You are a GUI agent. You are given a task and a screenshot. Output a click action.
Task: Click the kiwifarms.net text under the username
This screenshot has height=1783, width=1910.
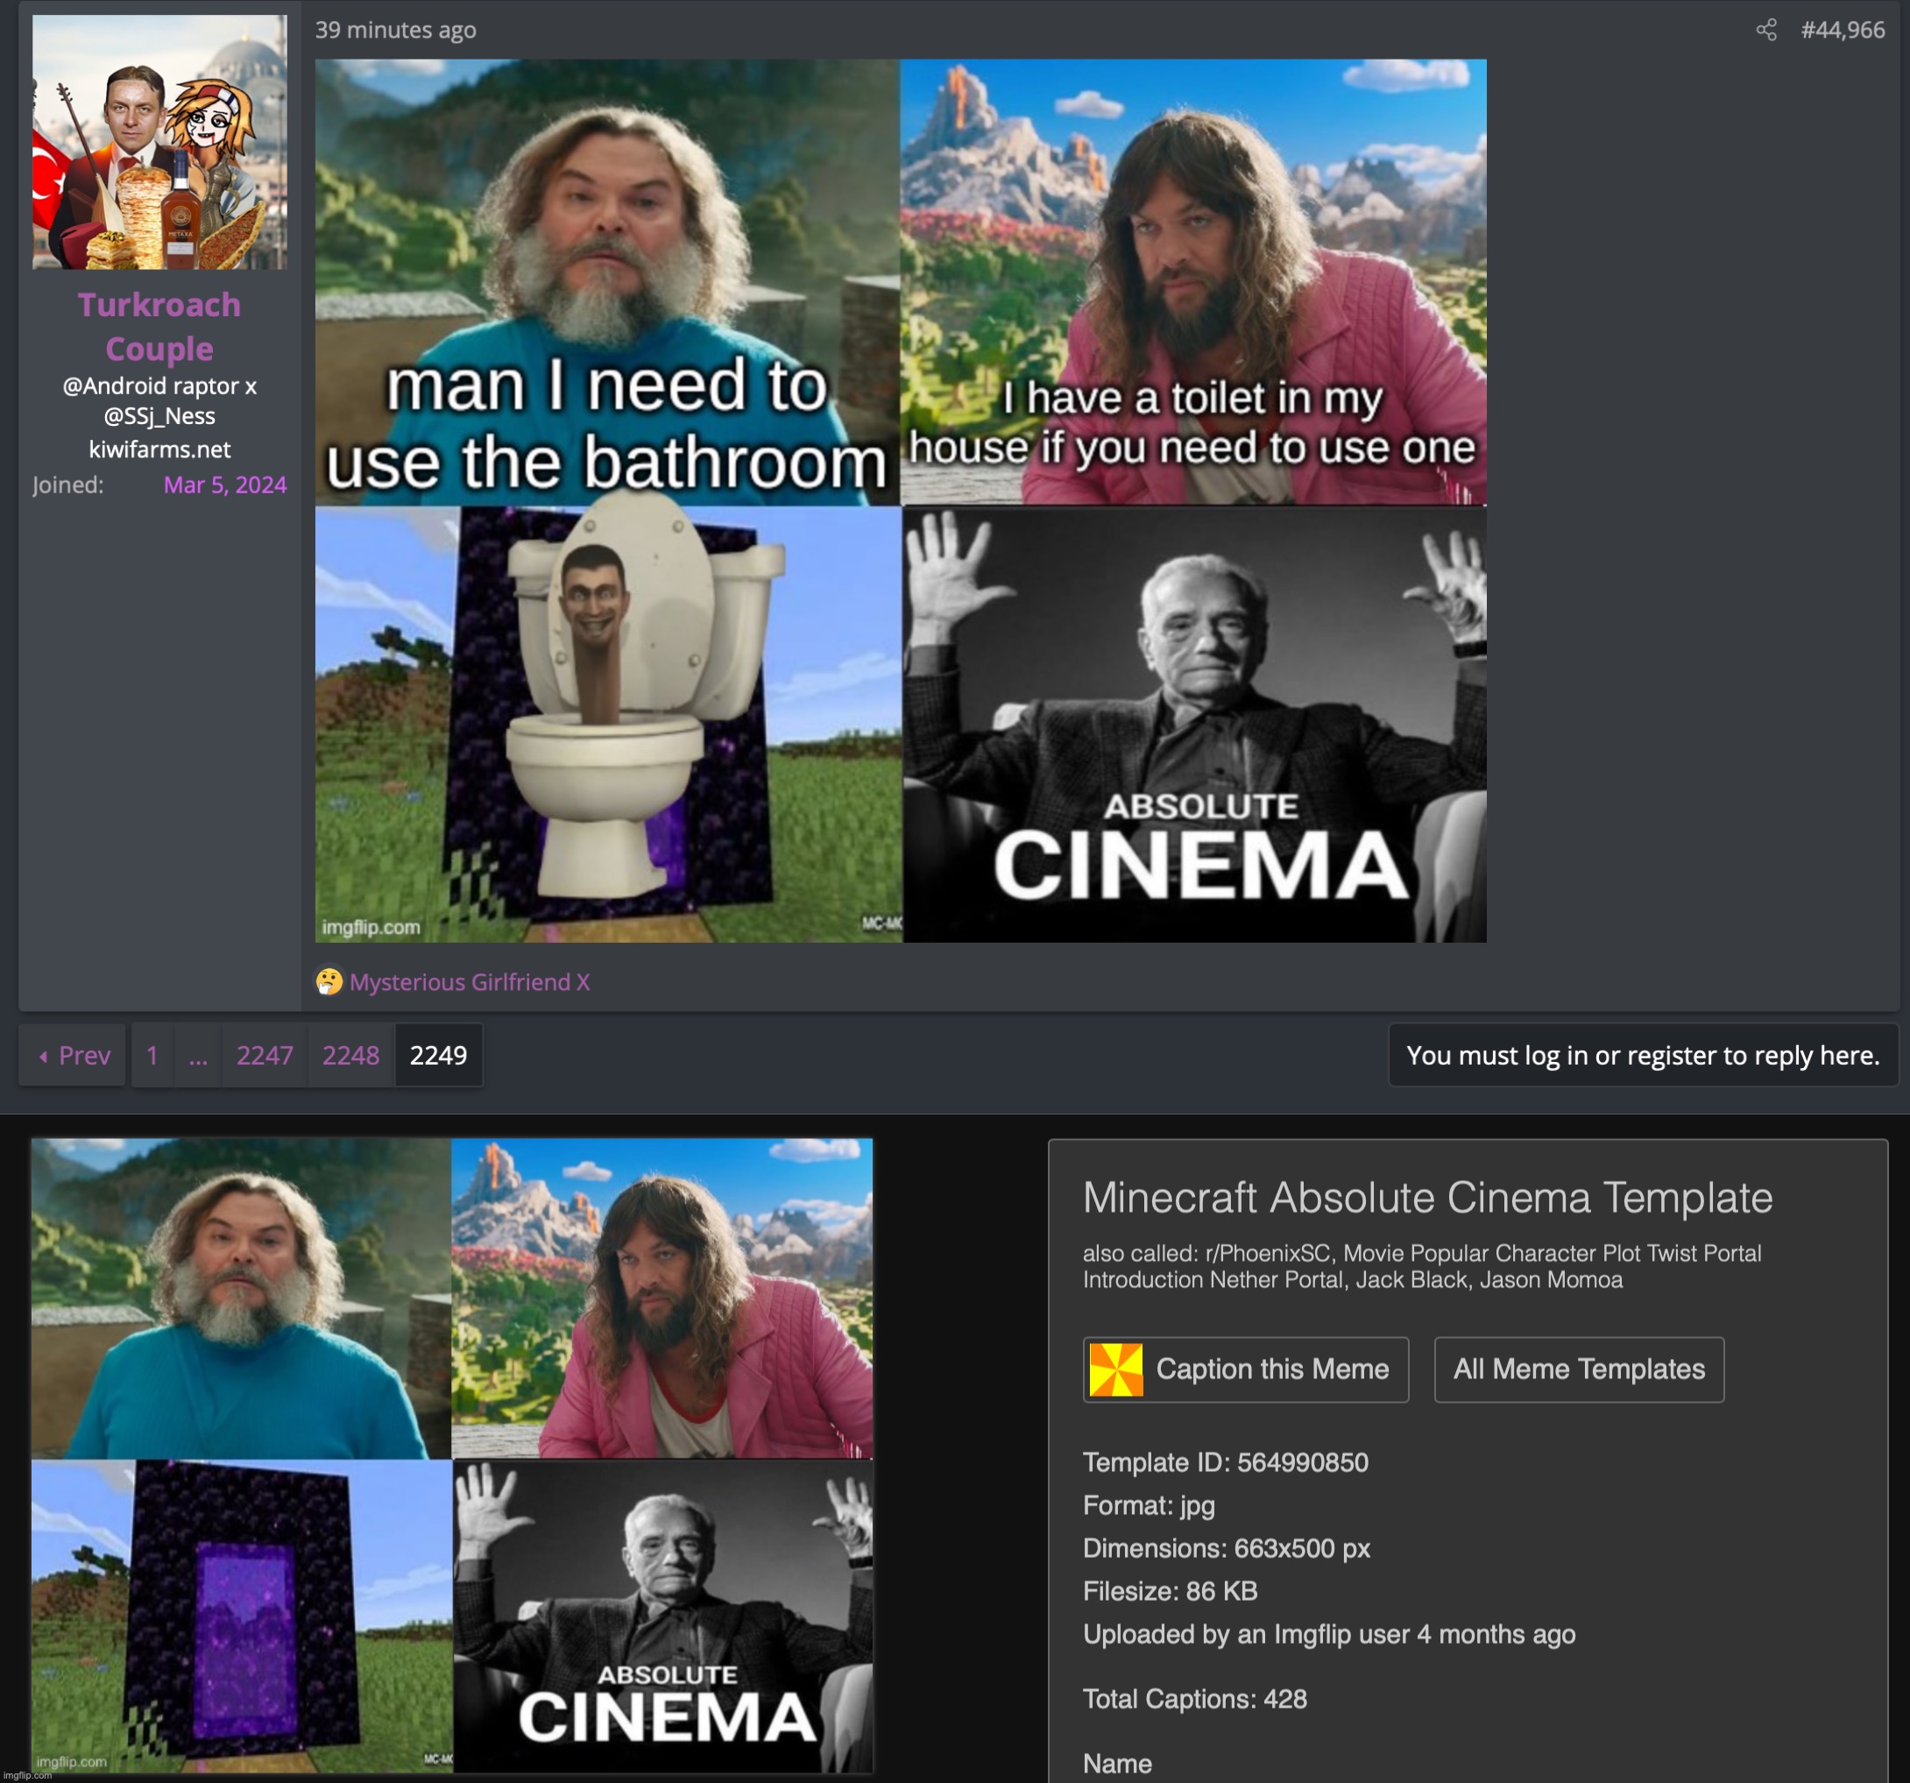pyautogui.click(x=159, y=449)
